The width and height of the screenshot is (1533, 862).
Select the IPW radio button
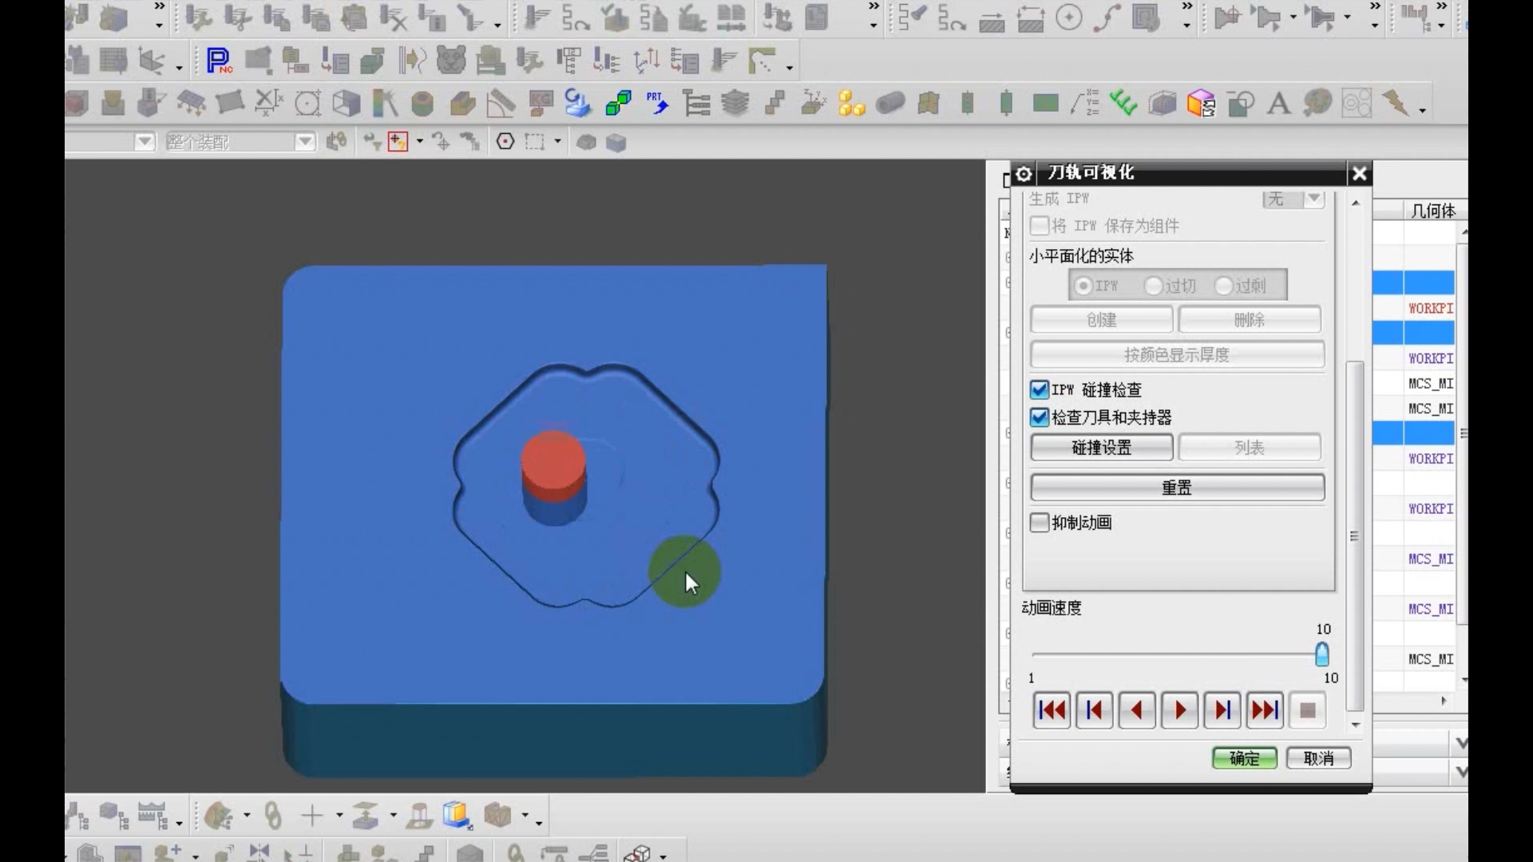point(1083,286)
